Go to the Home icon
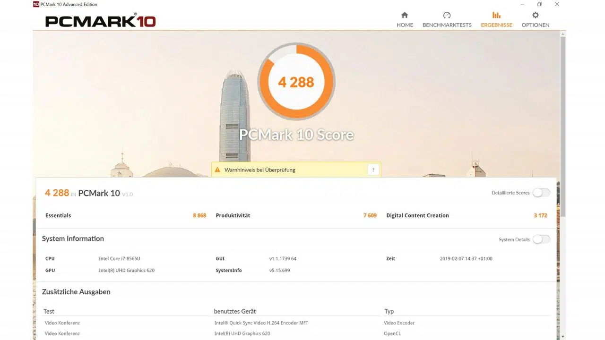The width and height of the screenshot is (605, 340). [x=405, y=15]
